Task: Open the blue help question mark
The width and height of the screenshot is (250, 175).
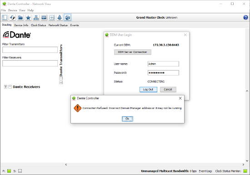Action: point(245,18)
